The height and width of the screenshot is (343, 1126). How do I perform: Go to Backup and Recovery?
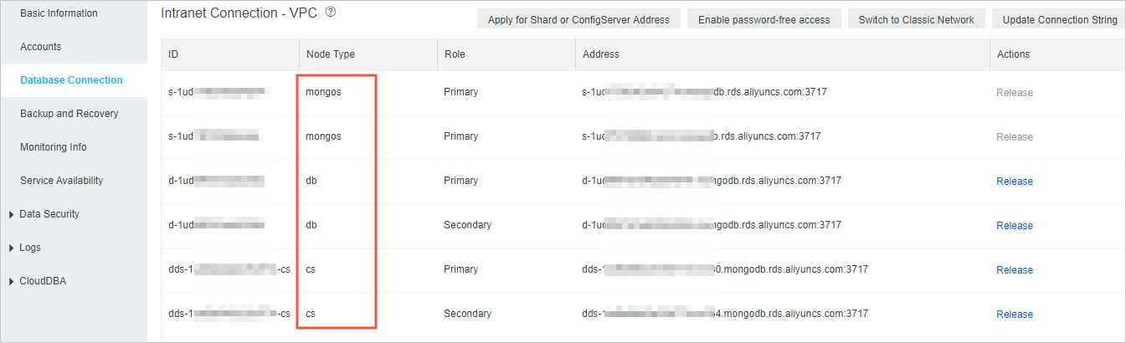pos(69,114)
